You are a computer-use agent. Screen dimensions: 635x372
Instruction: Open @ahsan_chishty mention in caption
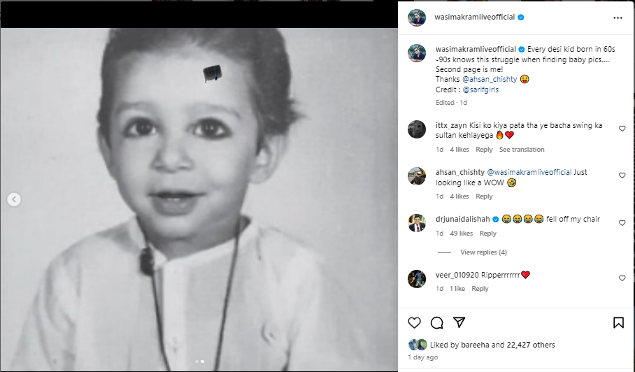coord(490,79)
